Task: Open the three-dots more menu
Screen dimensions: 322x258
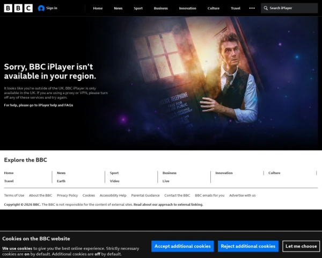Action: 252,8
